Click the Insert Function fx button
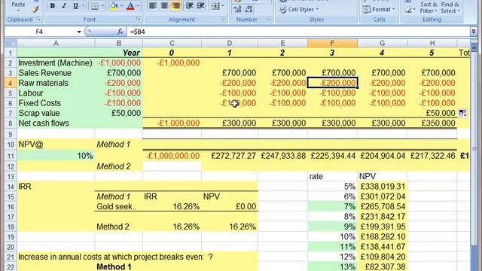 tap(120, 32)
